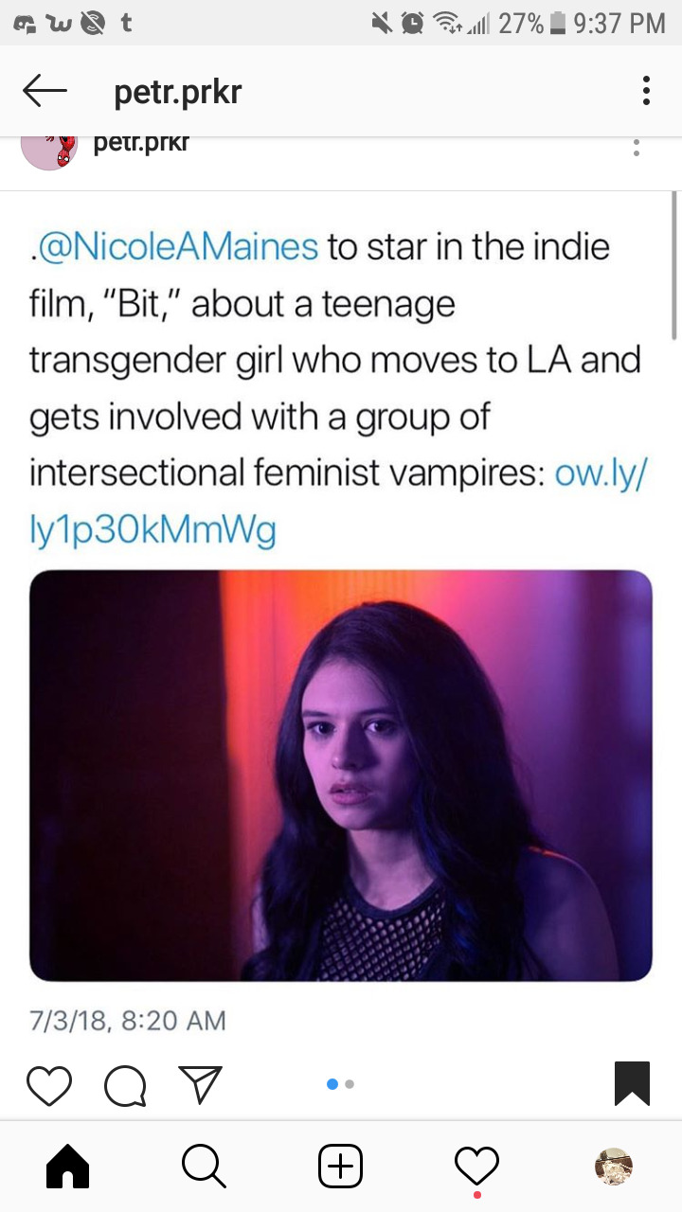Tap the back arrow icon

coord(44,92)
